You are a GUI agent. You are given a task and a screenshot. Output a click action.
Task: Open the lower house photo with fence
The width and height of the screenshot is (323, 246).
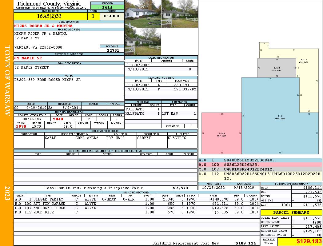click(143, 42)
